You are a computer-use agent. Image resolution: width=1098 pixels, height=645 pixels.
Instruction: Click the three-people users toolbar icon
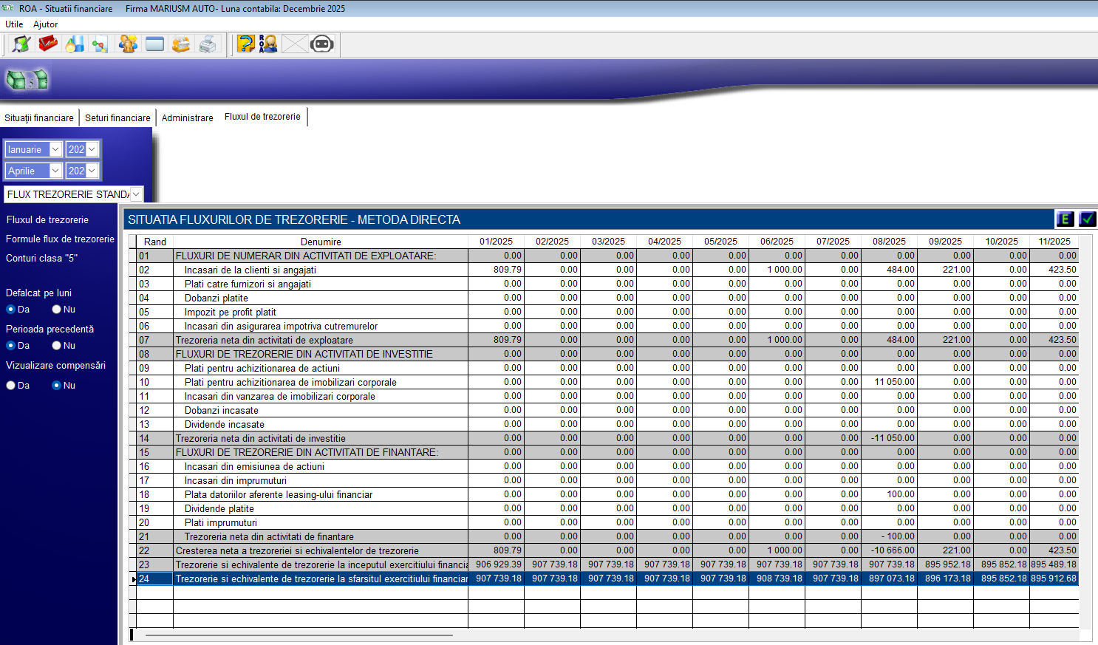tap(129, 44)
